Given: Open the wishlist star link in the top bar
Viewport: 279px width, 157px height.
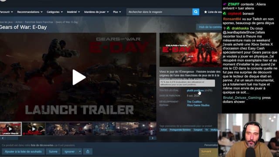Looking at the screenshot, I should tap(213, 12).
